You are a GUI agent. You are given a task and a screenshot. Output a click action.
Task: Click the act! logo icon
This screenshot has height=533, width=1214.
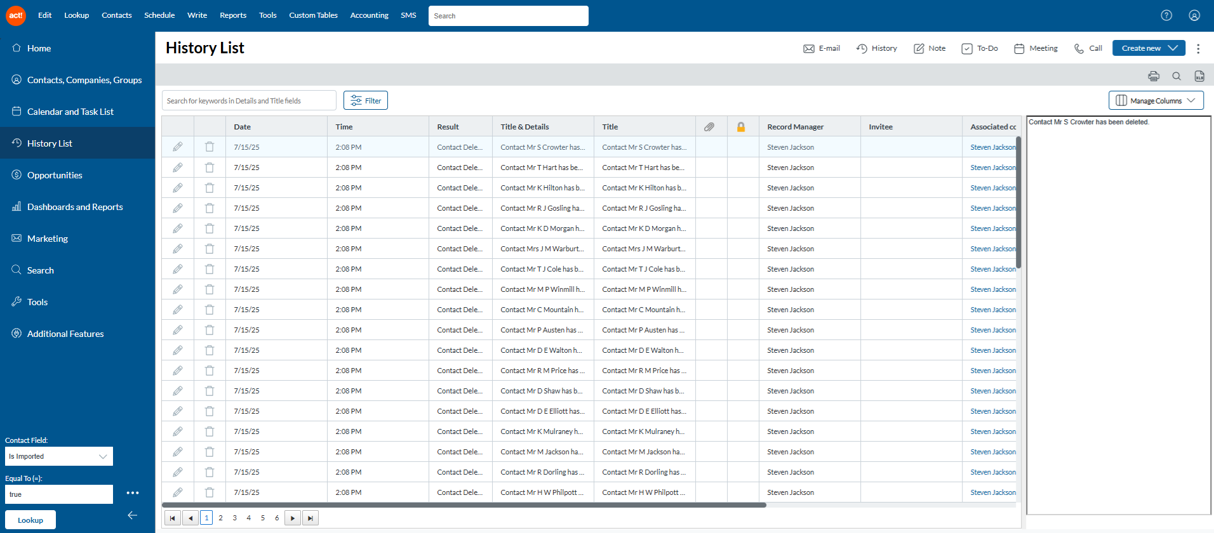[x=16, y=15]
